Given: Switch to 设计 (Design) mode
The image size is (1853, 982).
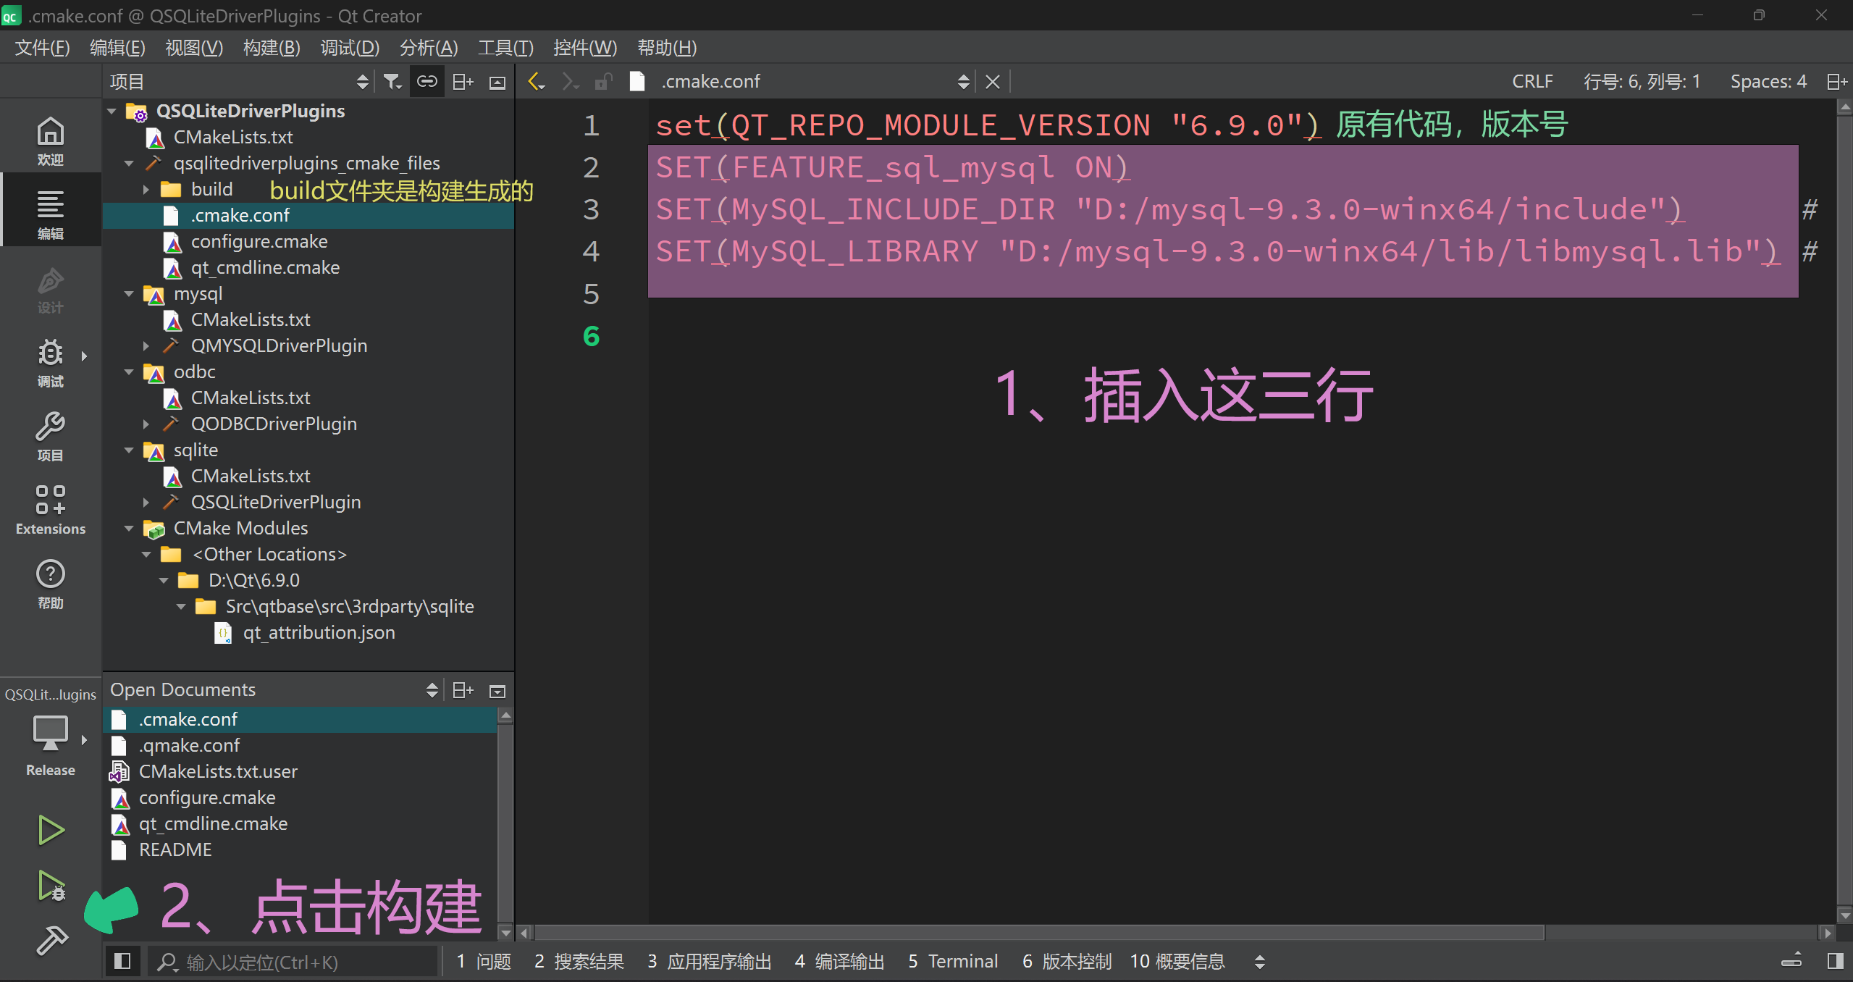Looking at the screenshot, I should tap(51, 290).
